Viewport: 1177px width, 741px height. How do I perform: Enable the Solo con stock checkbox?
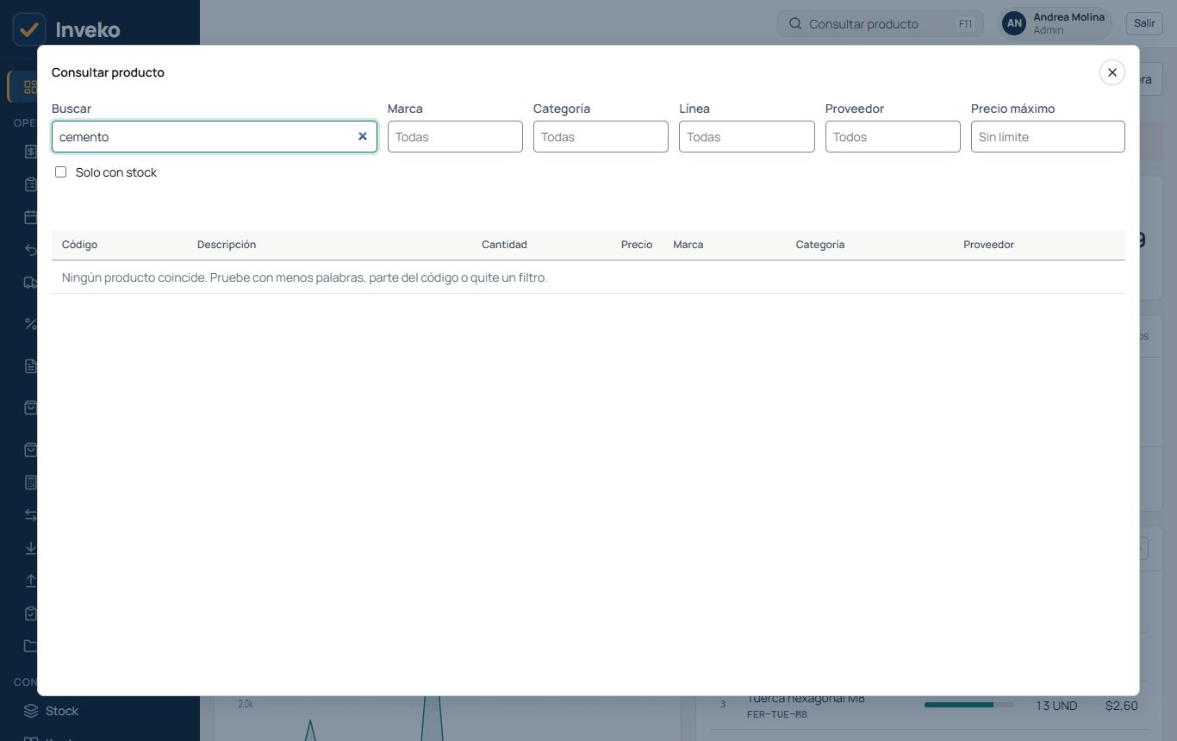[x=60, y=172]
